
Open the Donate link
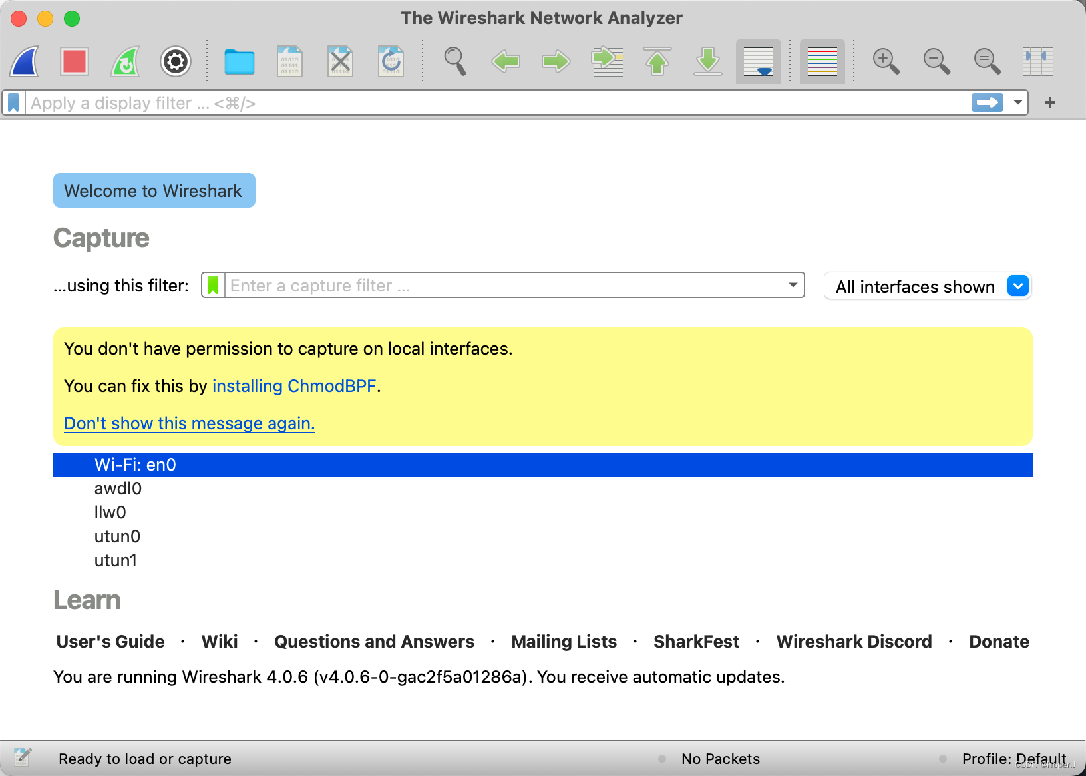999,642
